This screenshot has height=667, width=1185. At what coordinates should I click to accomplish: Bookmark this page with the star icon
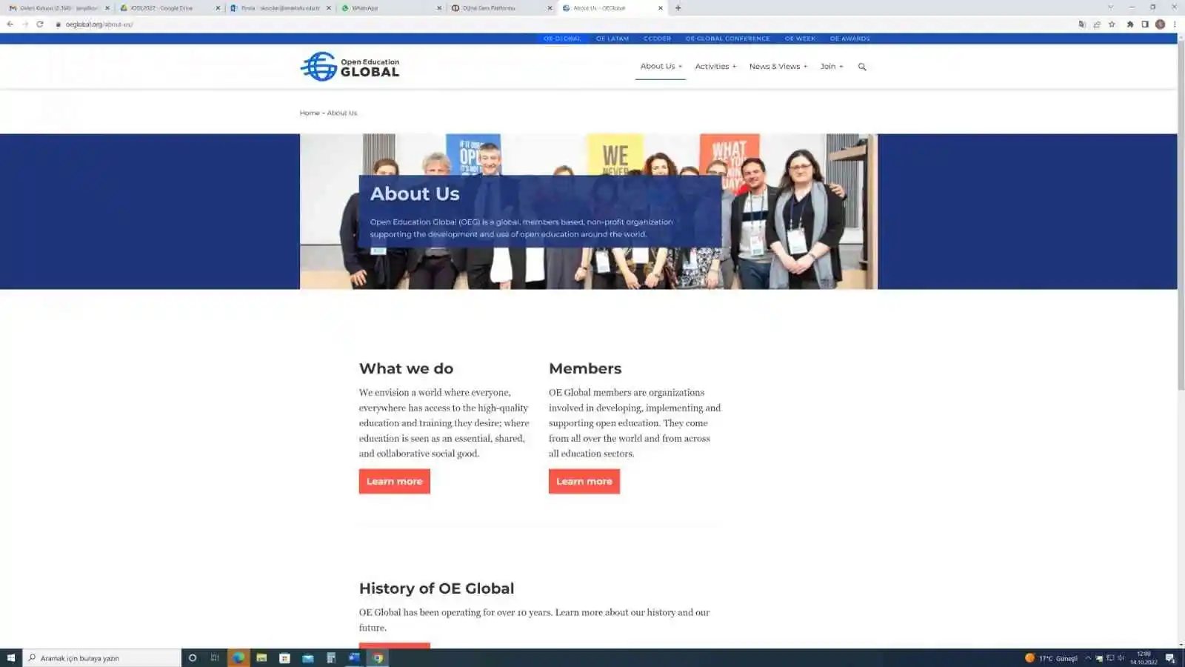tap(1112, 24)
